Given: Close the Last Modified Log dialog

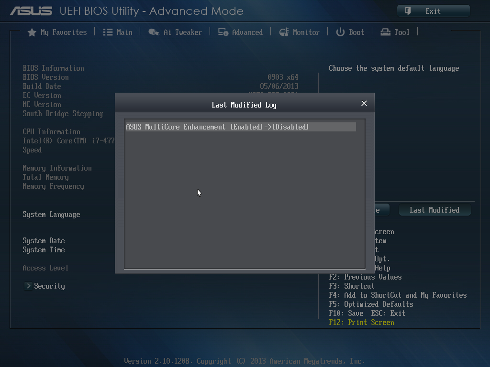Looking at the screenshot, I should click(364, 103).
